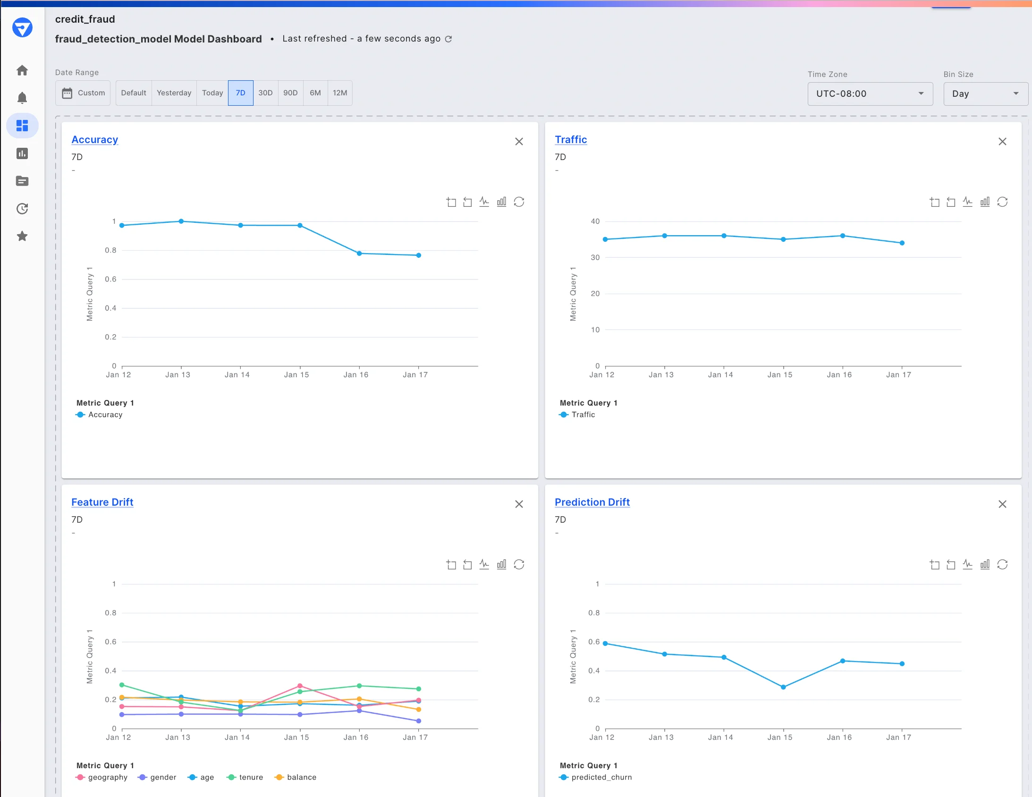
Task: Open the Bin Size Day dropdown
Action: coord(985,93)
